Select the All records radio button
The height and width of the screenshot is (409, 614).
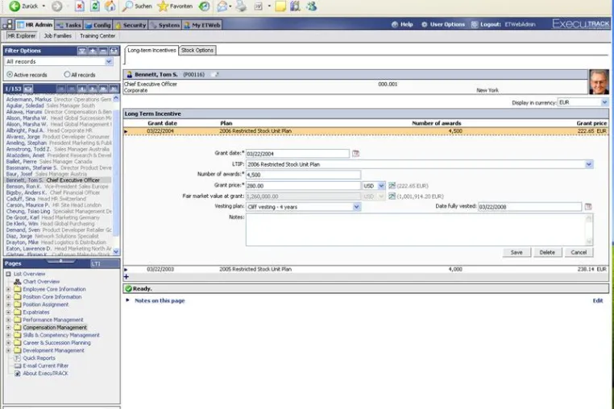tap(67, 74)
